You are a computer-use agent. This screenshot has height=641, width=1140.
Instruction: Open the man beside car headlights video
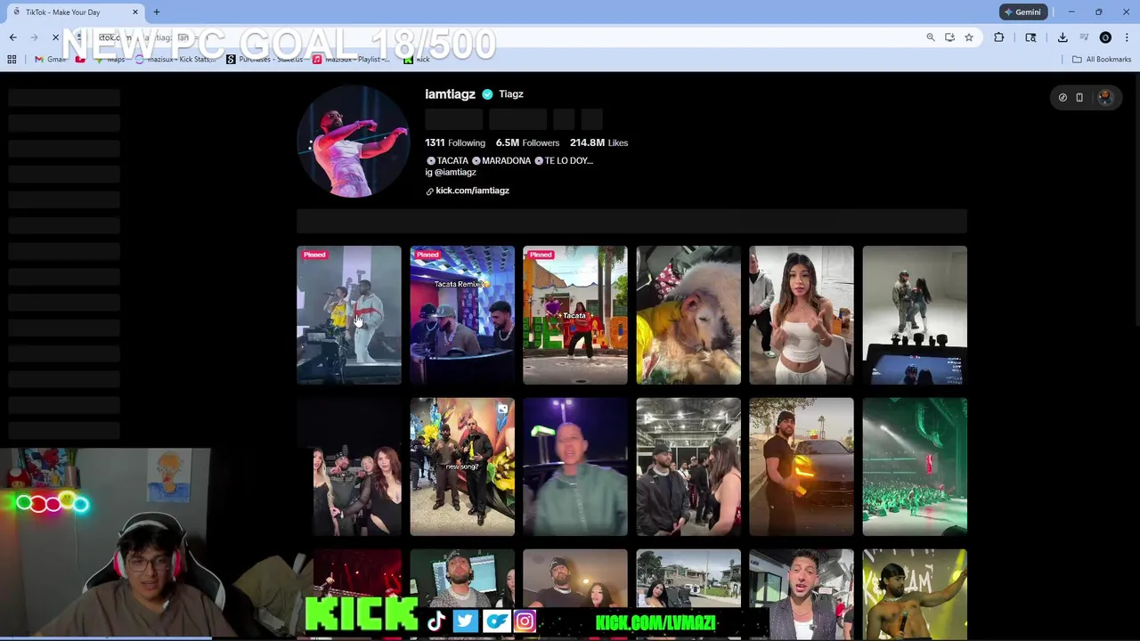[x=802, y=467]
